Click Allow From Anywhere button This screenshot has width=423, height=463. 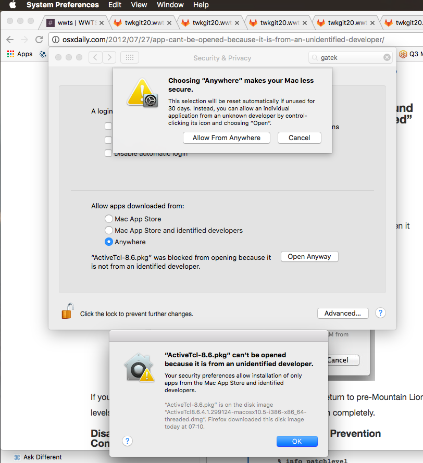pos(227,138)
